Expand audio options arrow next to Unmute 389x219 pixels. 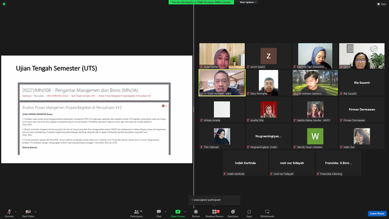point(16,212)
